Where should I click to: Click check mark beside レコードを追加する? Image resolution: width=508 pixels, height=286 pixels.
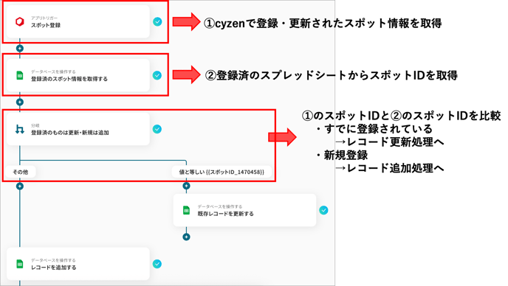(157, 264)
